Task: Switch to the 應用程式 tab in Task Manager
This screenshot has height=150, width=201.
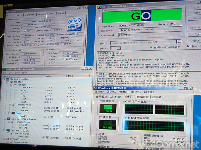Action: point(102,97)
